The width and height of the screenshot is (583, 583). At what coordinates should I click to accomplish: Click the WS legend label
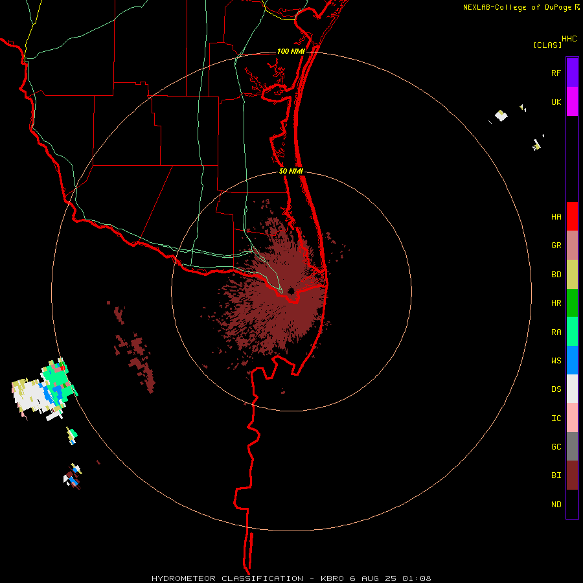coord(556,360)
